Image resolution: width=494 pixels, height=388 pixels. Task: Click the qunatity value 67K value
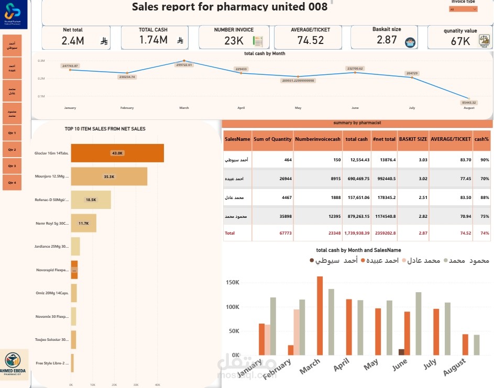pyautogui.click(x=460, y=41)
